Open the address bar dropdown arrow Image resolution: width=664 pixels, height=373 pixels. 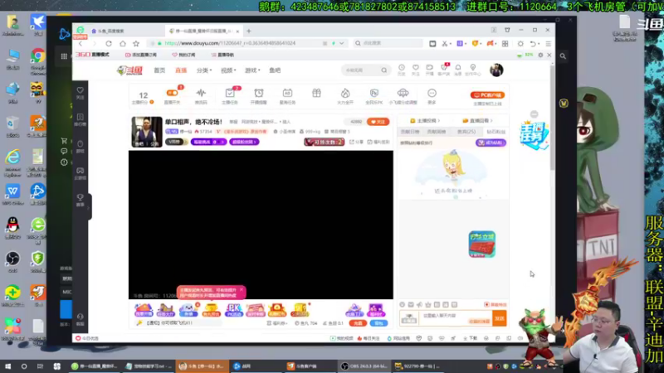341,44
